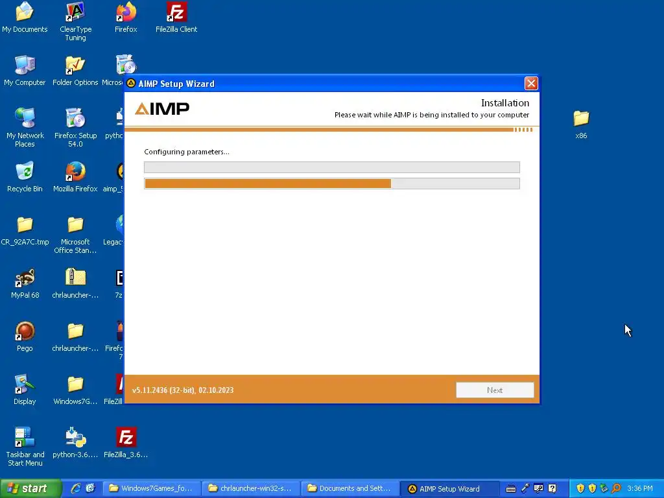
Task: Switch to Windows7Games_fo... taskbar window
Action: [x=152, y=488]
